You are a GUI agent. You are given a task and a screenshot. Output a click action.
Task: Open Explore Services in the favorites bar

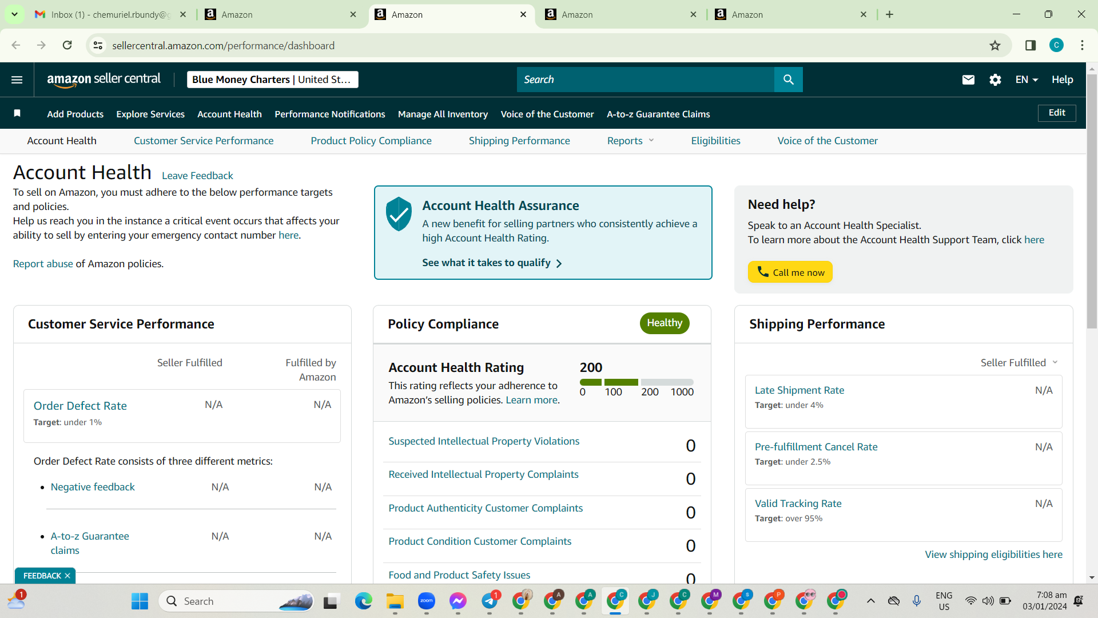pos(150,114)
